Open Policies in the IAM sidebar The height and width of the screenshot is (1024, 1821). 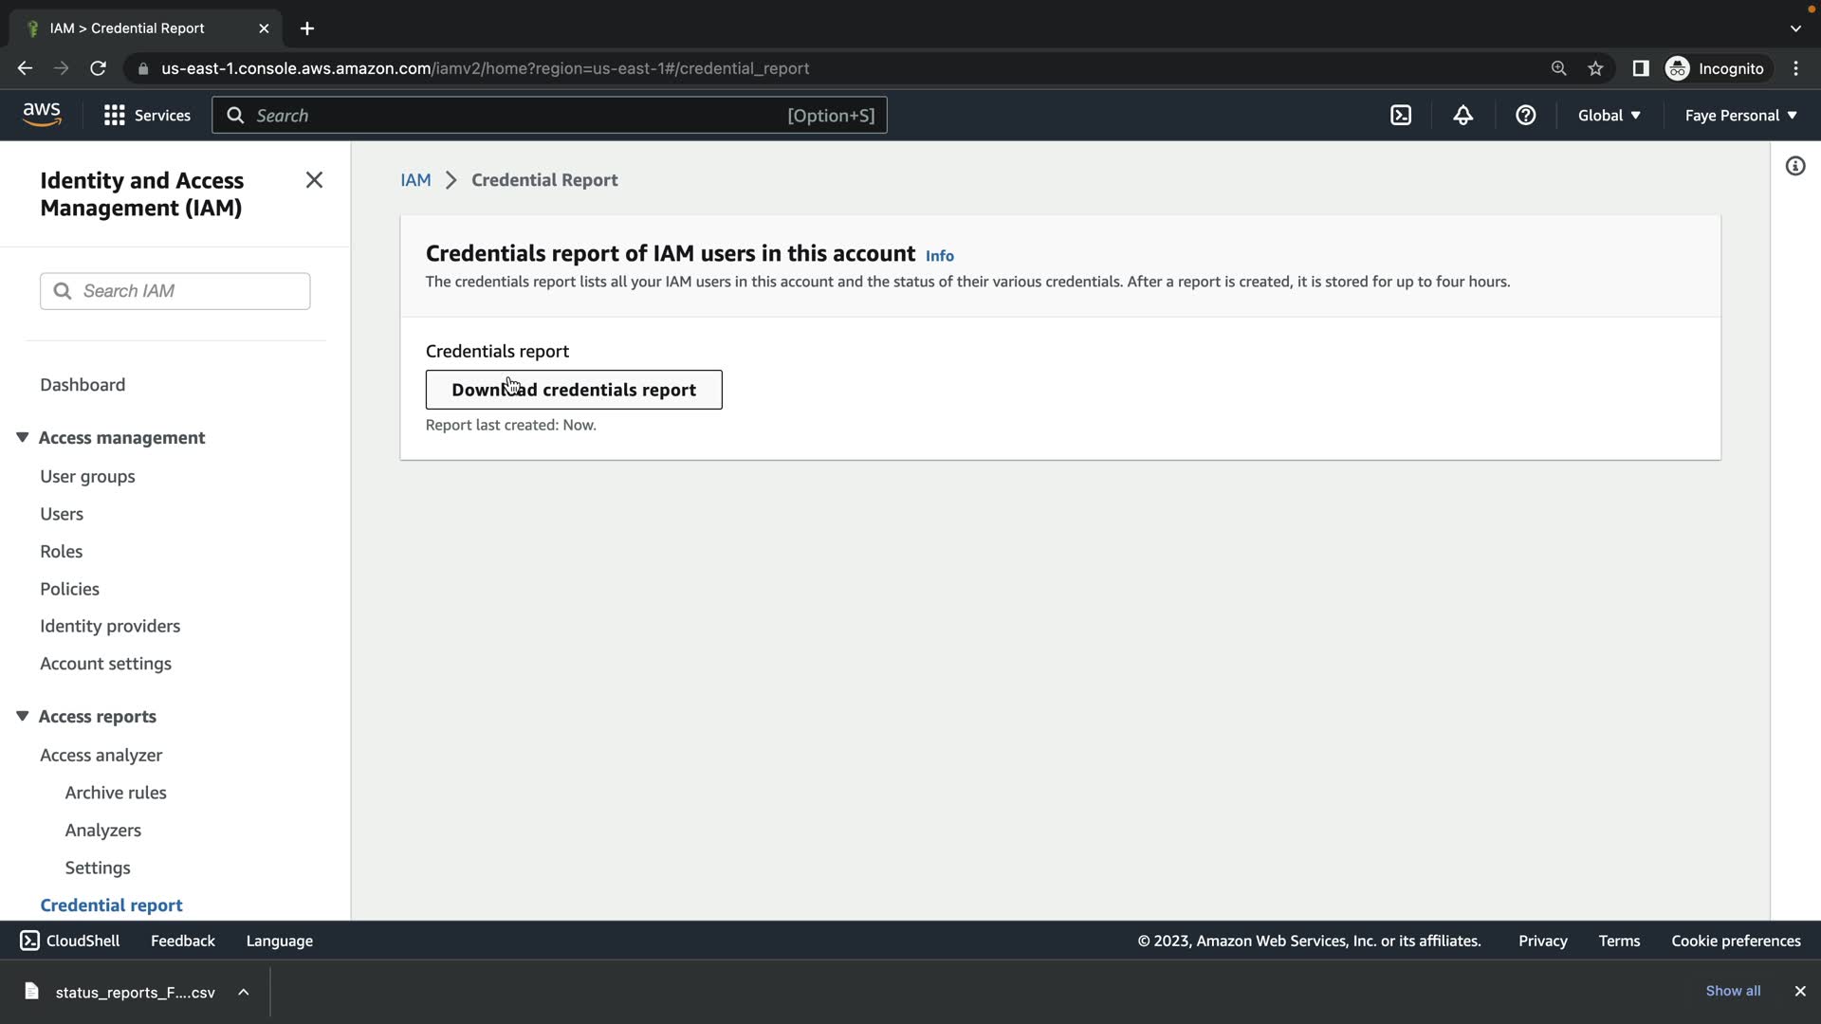tap(69, 589)
